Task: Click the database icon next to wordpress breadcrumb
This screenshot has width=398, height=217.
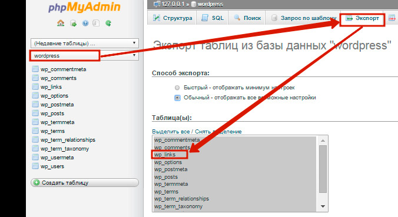Action: [194, 4]
